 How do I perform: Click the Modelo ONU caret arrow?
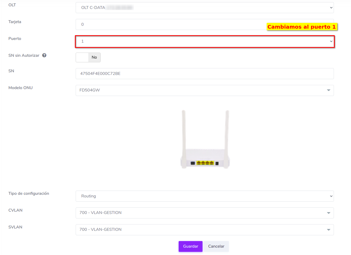click(328, 90)
